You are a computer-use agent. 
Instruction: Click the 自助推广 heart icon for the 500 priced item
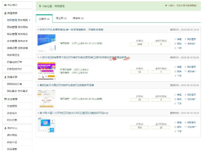pos(185,127)
